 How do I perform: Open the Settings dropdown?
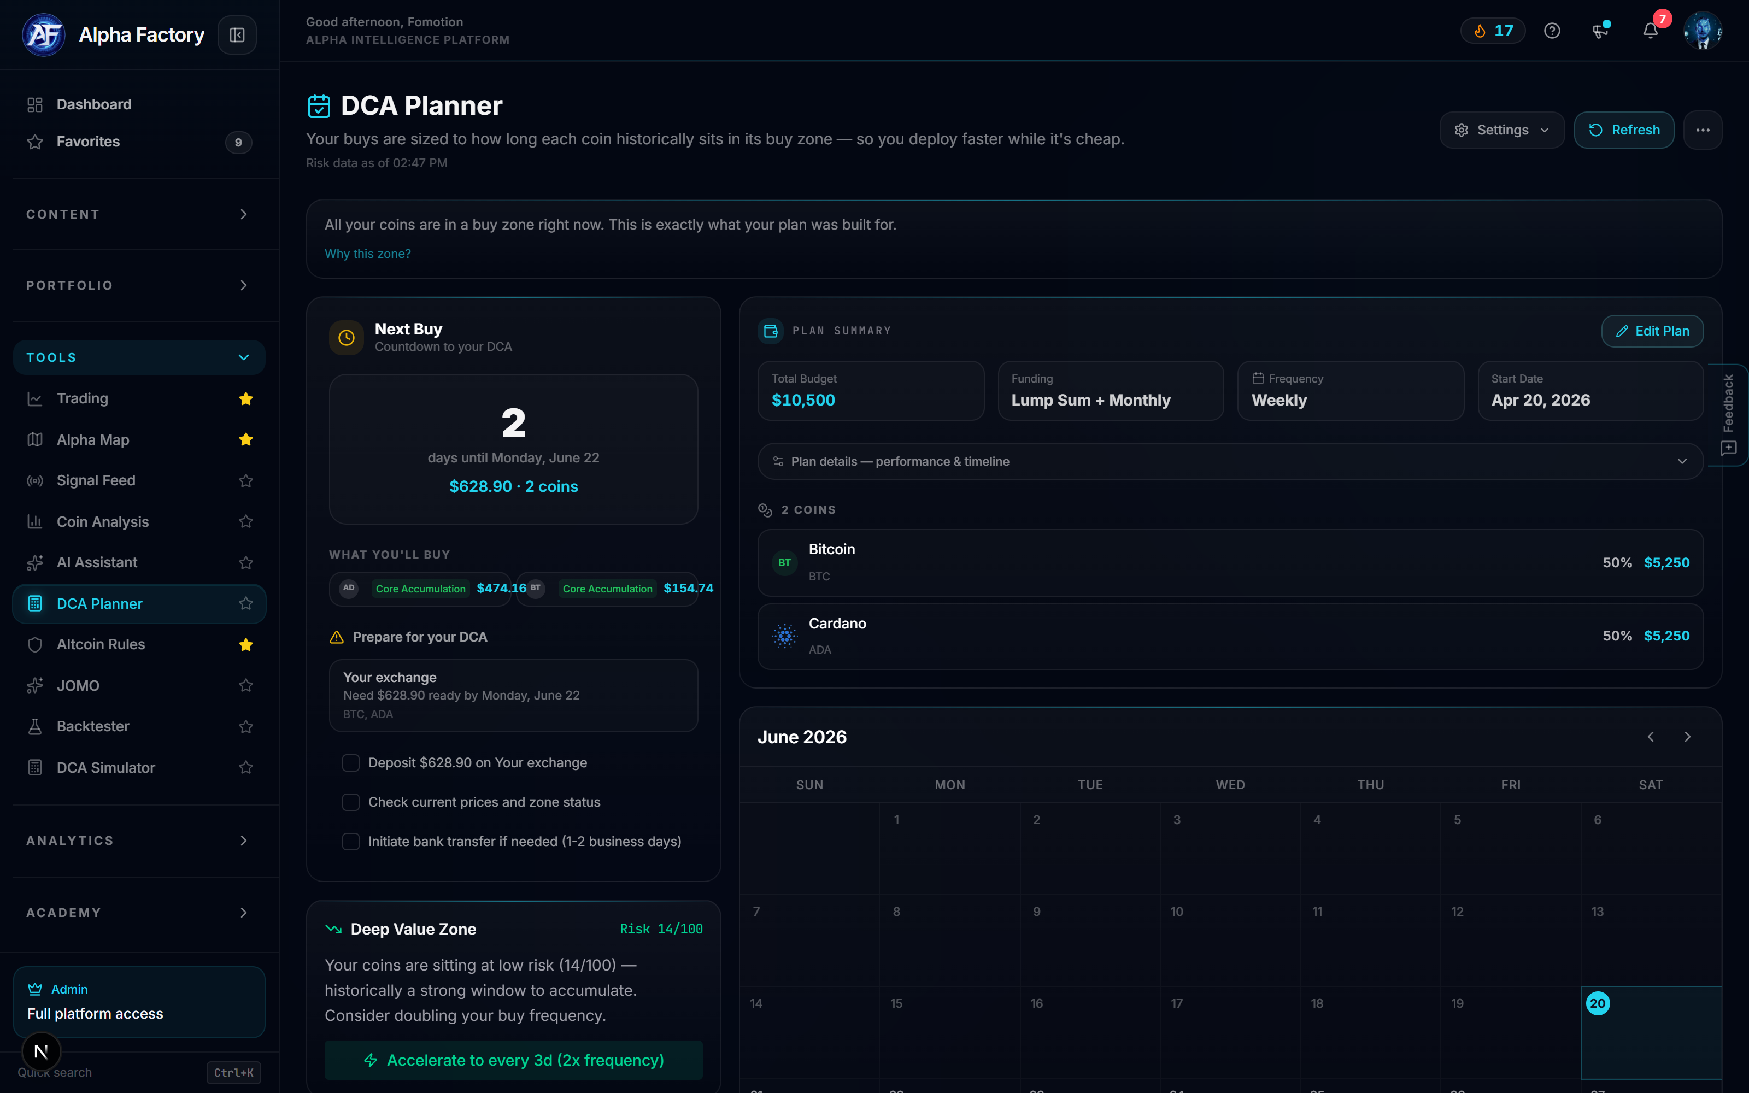1502,130
